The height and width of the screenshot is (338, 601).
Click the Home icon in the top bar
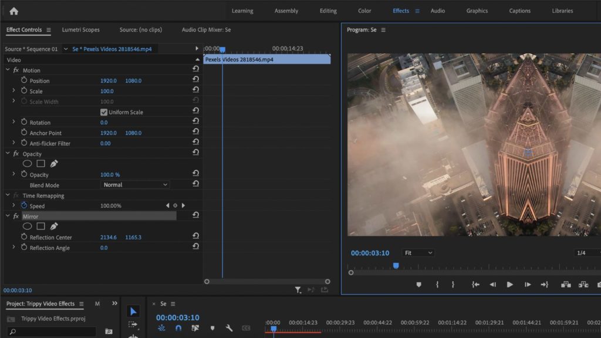pyautogui.click(x=14, y=11)
